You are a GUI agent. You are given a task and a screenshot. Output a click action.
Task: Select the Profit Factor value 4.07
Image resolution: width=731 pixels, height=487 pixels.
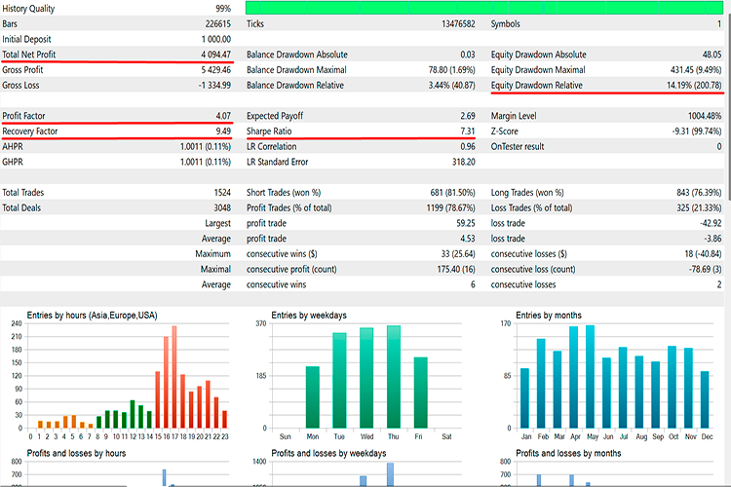tap(223, 116)
